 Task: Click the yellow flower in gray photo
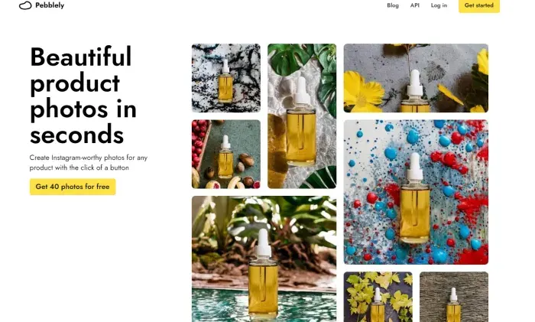pyautogui.click(x=363, y=93)
